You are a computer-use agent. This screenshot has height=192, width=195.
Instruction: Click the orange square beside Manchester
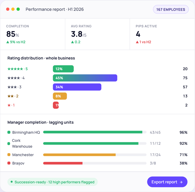pos(9,155)
